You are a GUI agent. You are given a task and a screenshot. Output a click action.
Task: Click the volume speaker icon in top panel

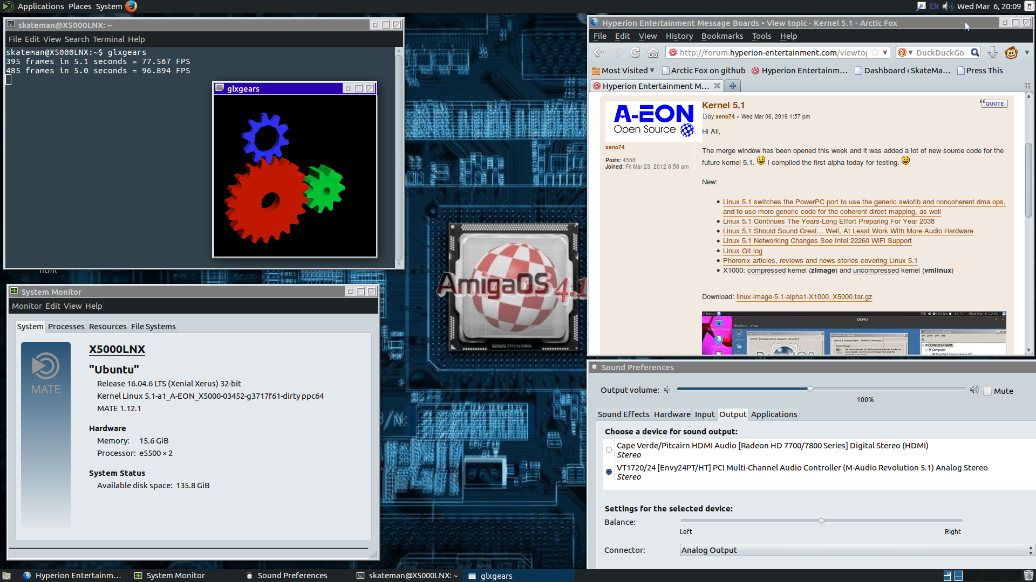(x=947, y=6)
